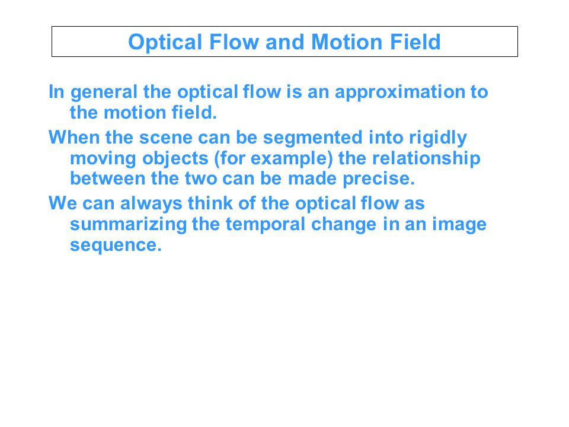Click the line beginning 'When the scene'
The image size is (569, 427).
258,138
